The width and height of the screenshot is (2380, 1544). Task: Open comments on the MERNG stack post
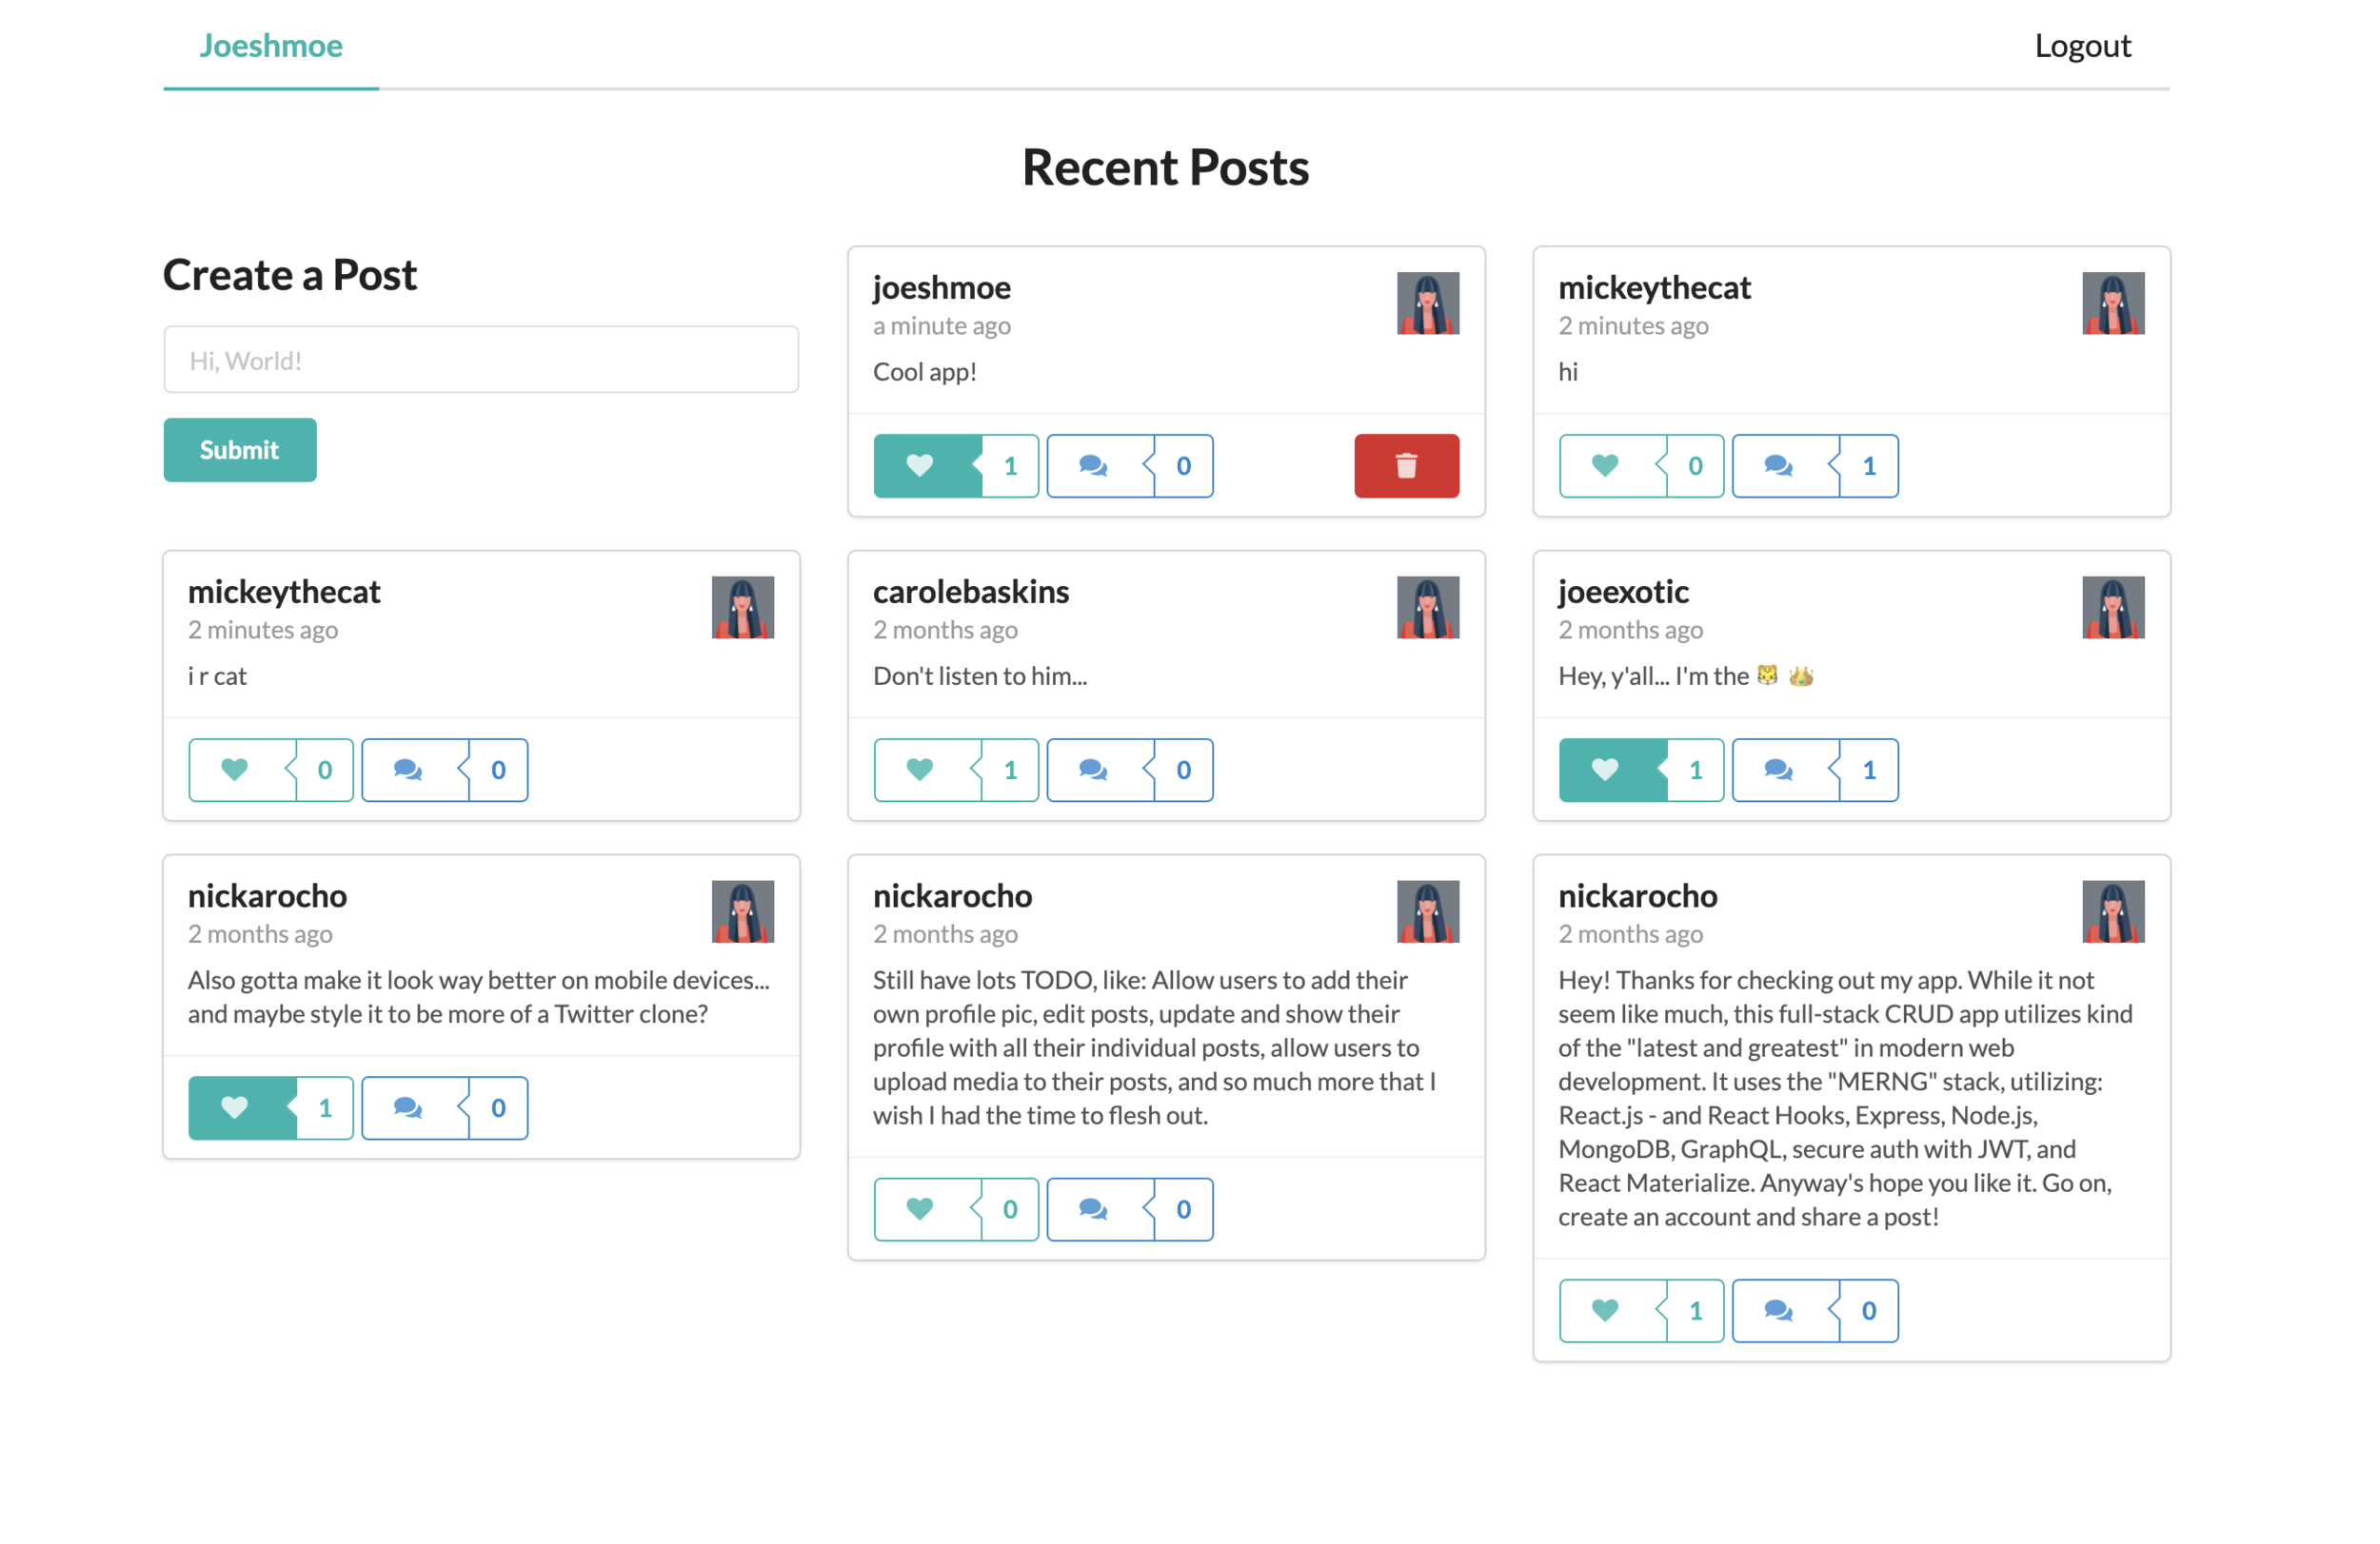[1786, 1310]
